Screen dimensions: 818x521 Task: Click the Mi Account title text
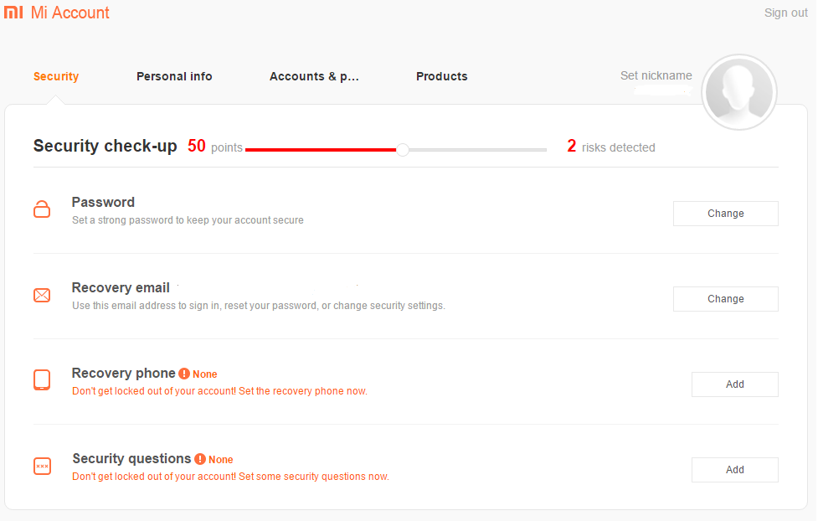point(69,13)
